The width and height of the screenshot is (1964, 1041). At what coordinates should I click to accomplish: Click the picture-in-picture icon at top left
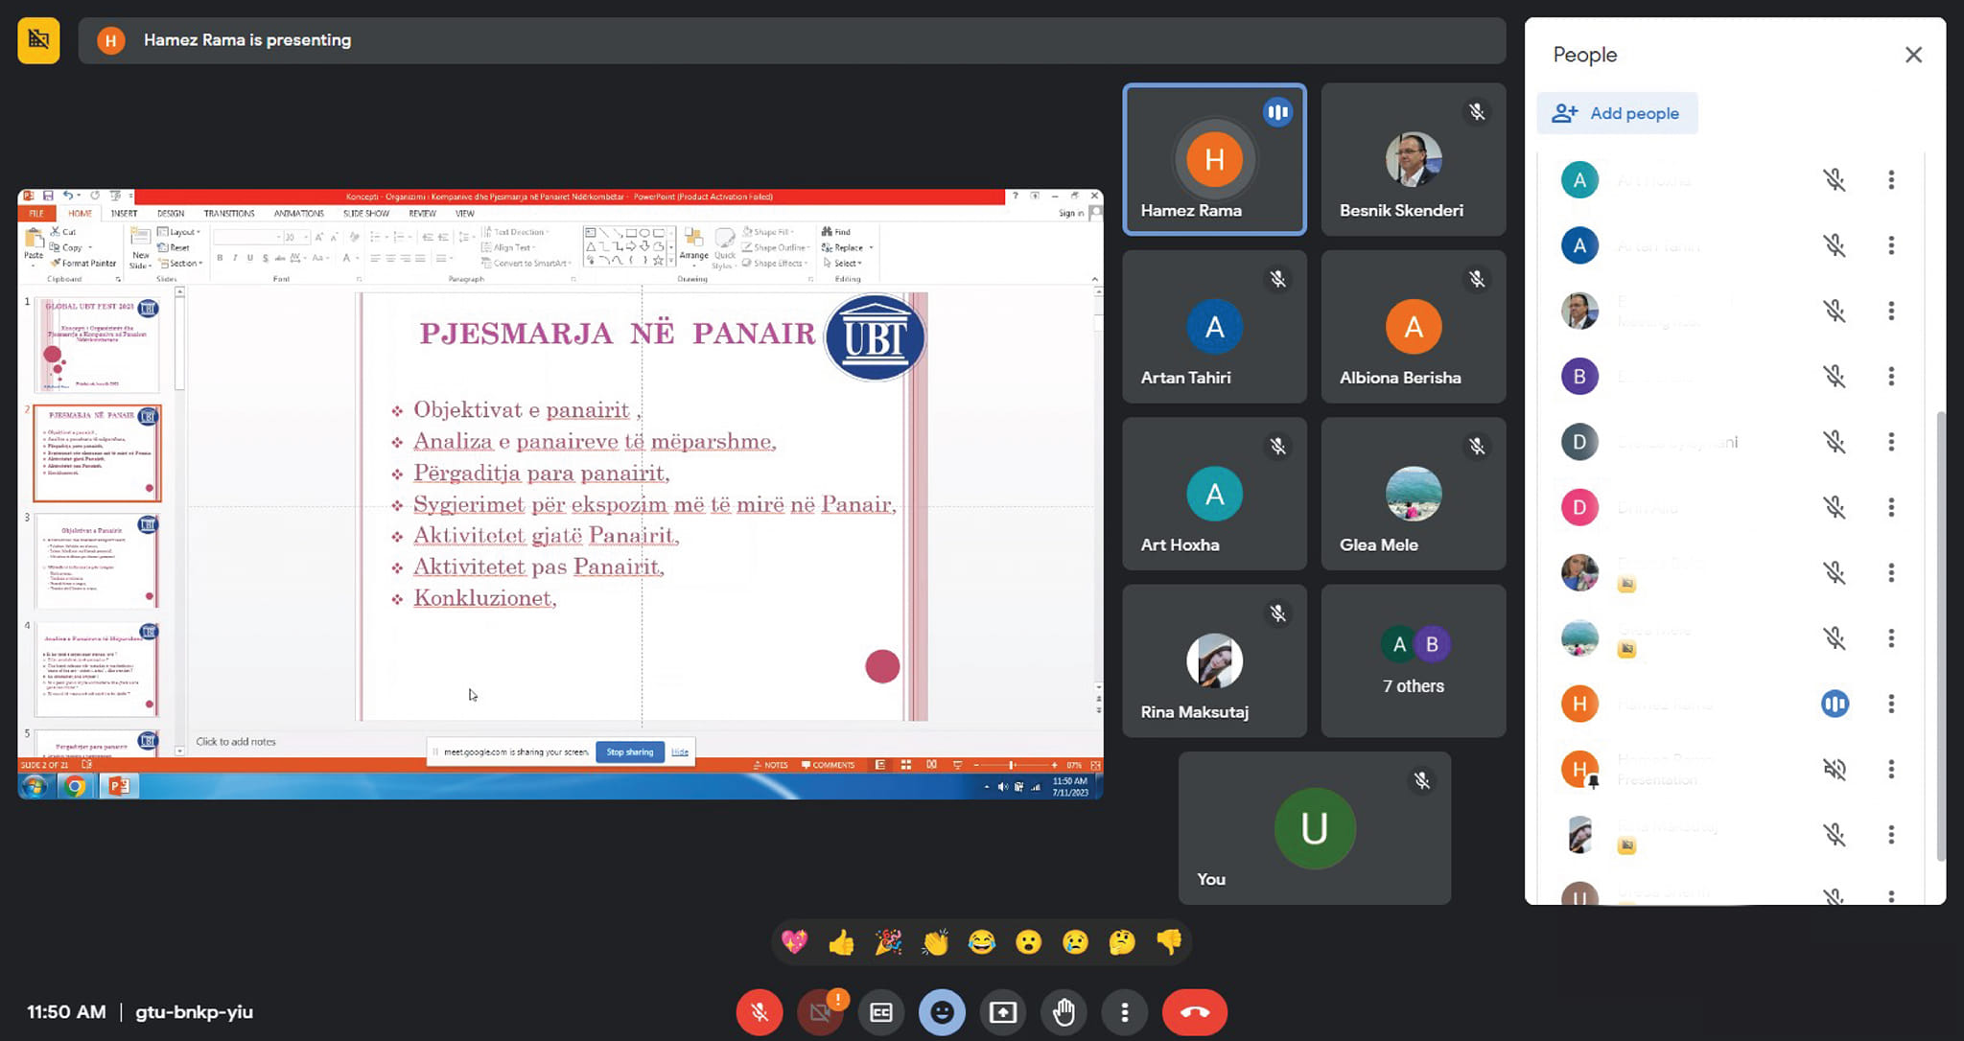(38, 40)
